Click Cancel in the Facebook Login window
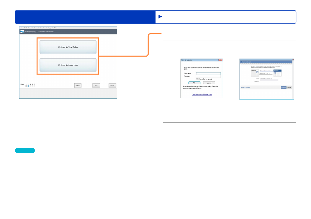This screenshot has height=219, width=311. click(x=289, y=88)
